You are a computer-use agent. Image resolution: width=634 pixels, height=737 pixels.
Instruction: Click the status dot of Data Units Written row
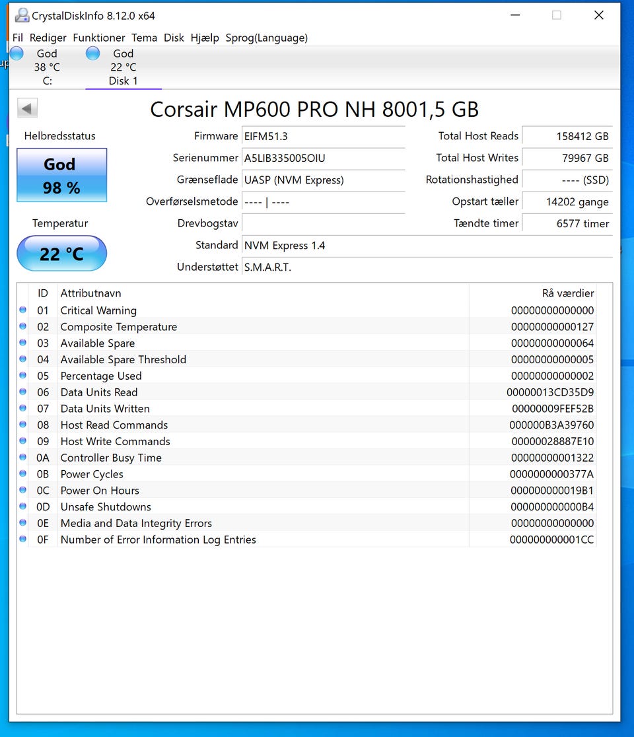tap(22, 408)
